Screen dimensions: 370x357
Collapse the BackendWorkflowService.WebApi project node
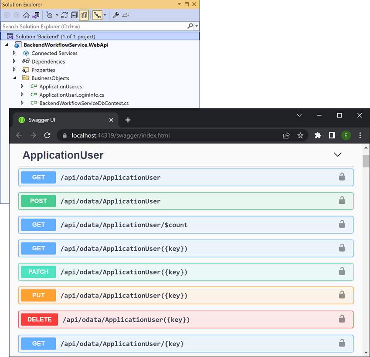[7, 45]
